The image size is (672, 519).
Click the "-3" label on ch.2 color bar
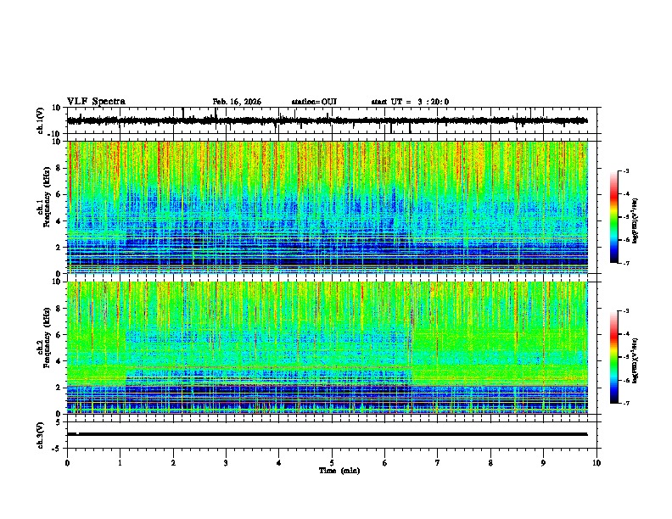pos(626,311)
